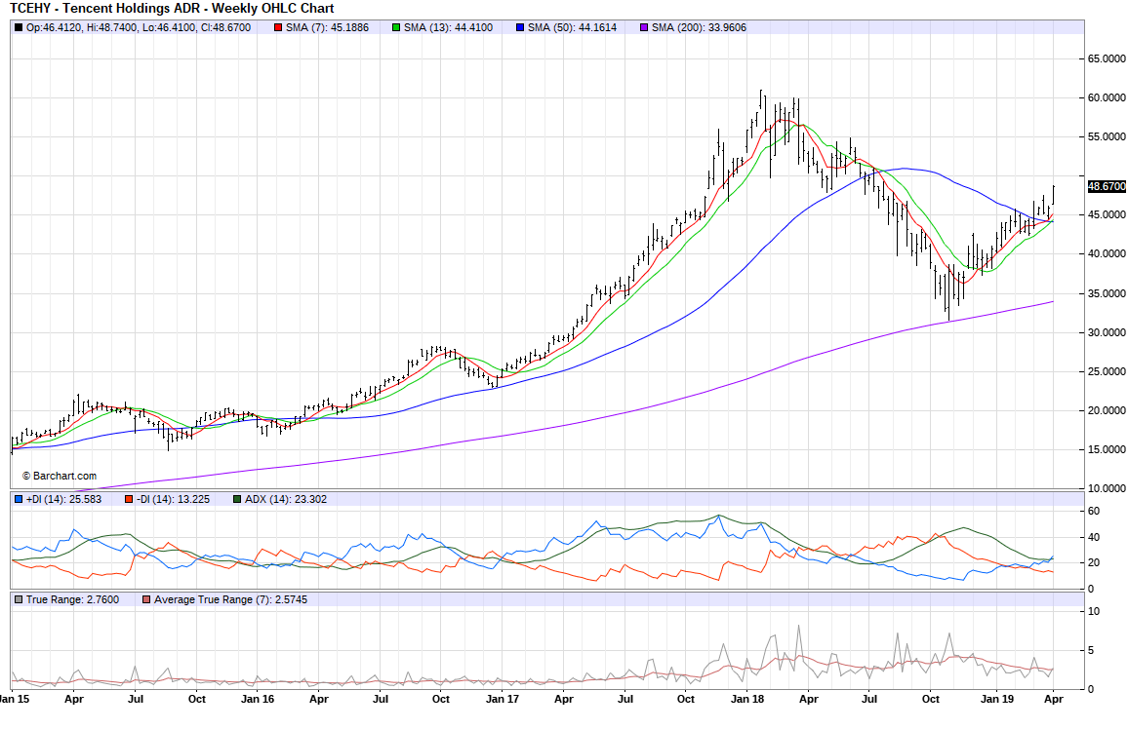Click the dark green ADX (14) swatch

[x=237, y=499]
